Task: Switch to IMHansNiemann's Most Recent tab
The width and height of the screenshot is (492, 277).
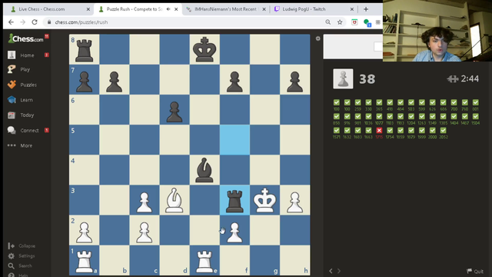Action: point(225,9)
